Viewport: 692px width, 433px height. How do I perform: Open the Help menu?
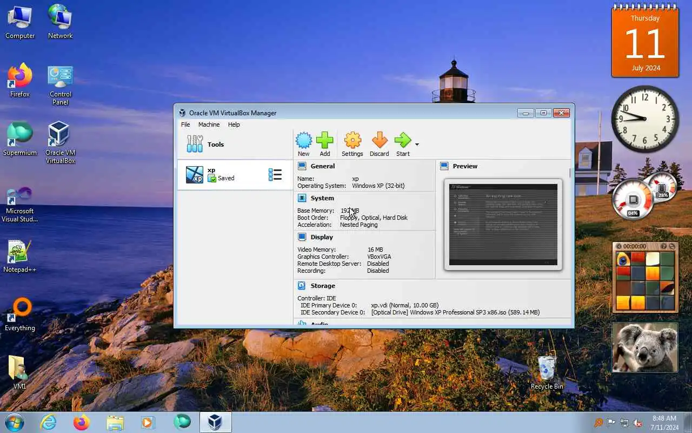[x=234, y=124]
